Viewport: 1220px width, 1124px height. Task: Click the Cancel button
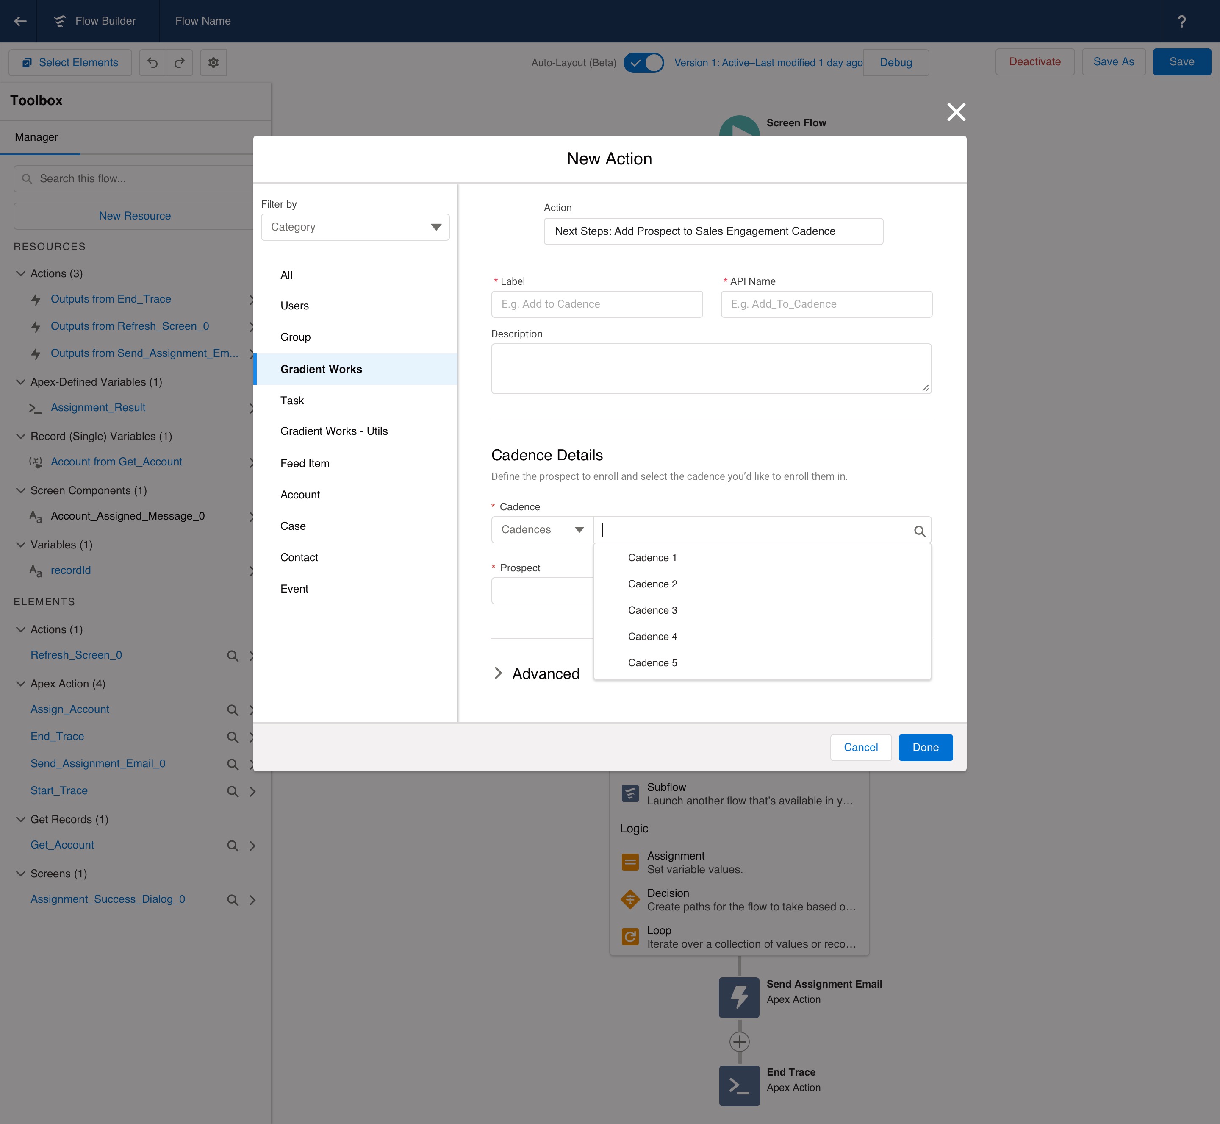click(x=860, y=748)
